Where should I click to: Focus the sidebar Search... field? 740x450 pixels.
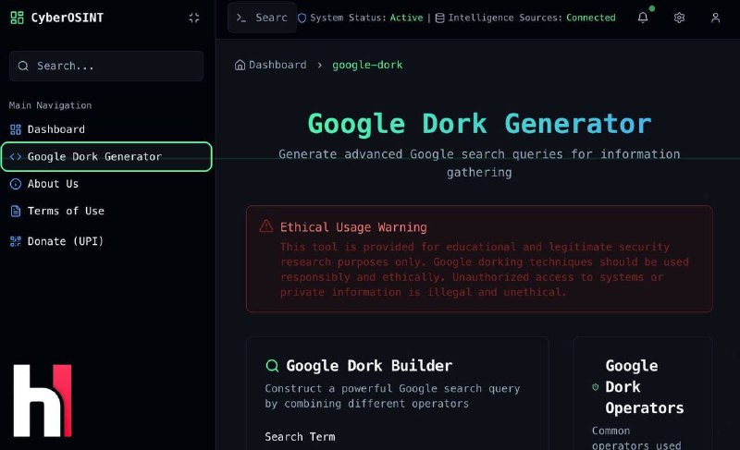point(106,66)
